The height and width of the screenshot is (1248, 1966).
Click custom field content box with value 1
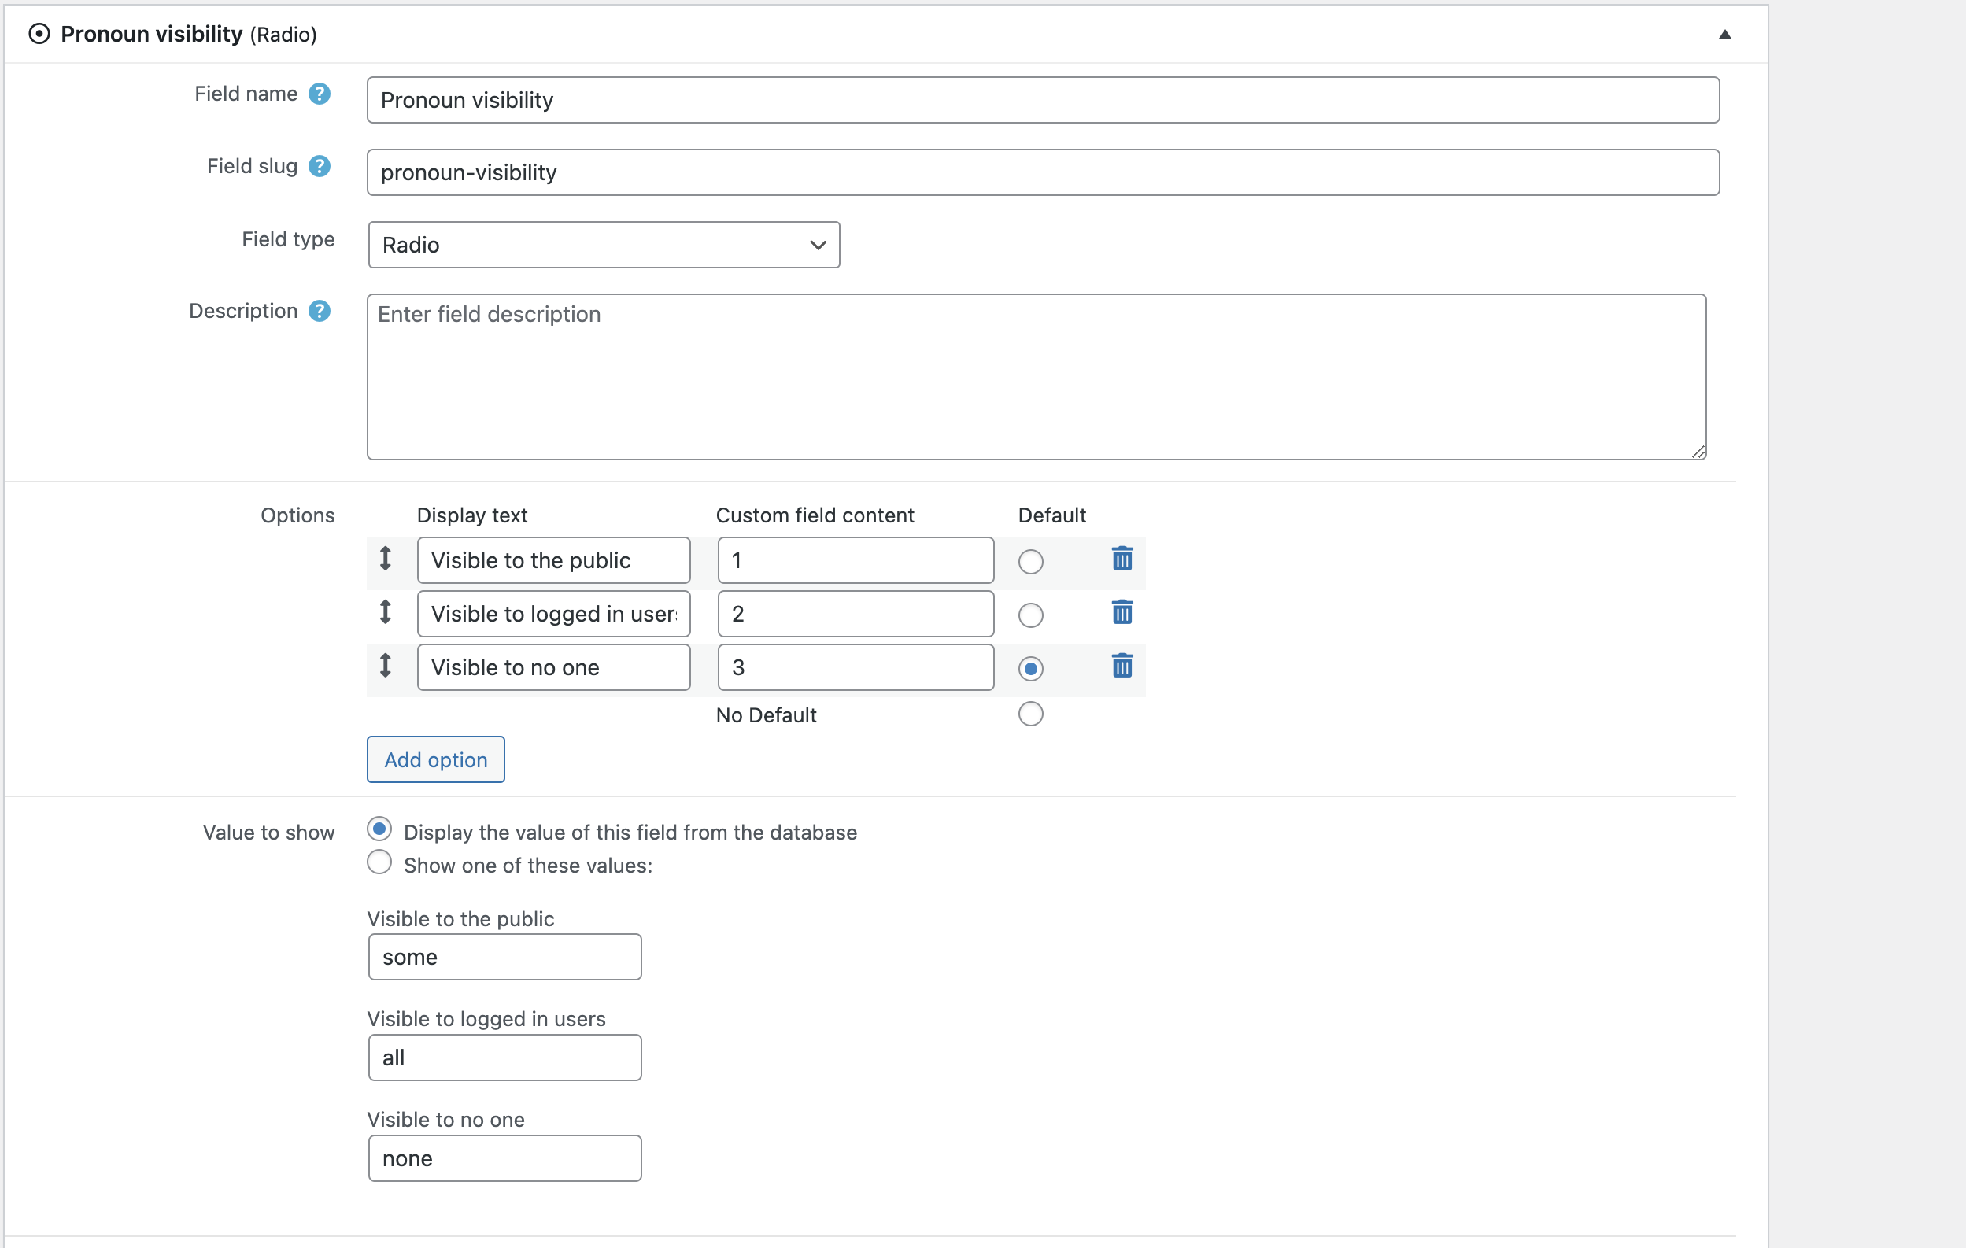tap(856, 560)
